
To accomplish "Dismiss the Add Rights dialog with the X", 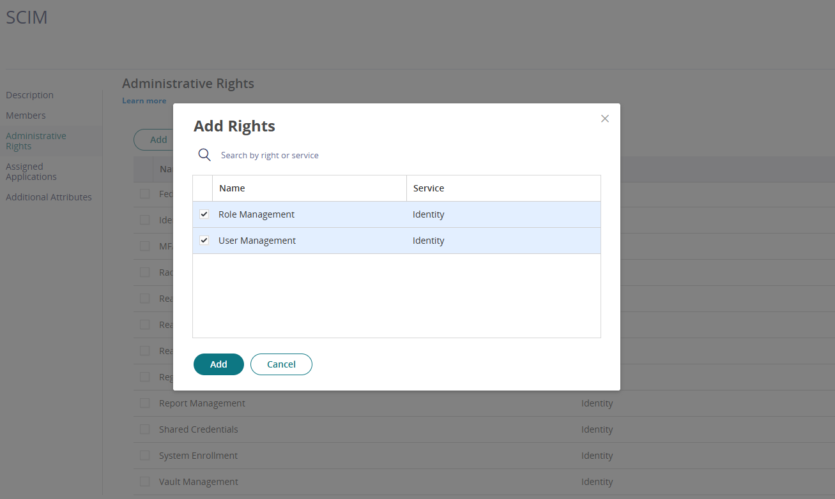I will tap(604, 118).
